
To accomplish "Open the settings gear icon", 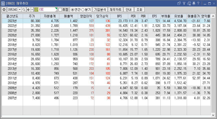I will tap(4, 10).
